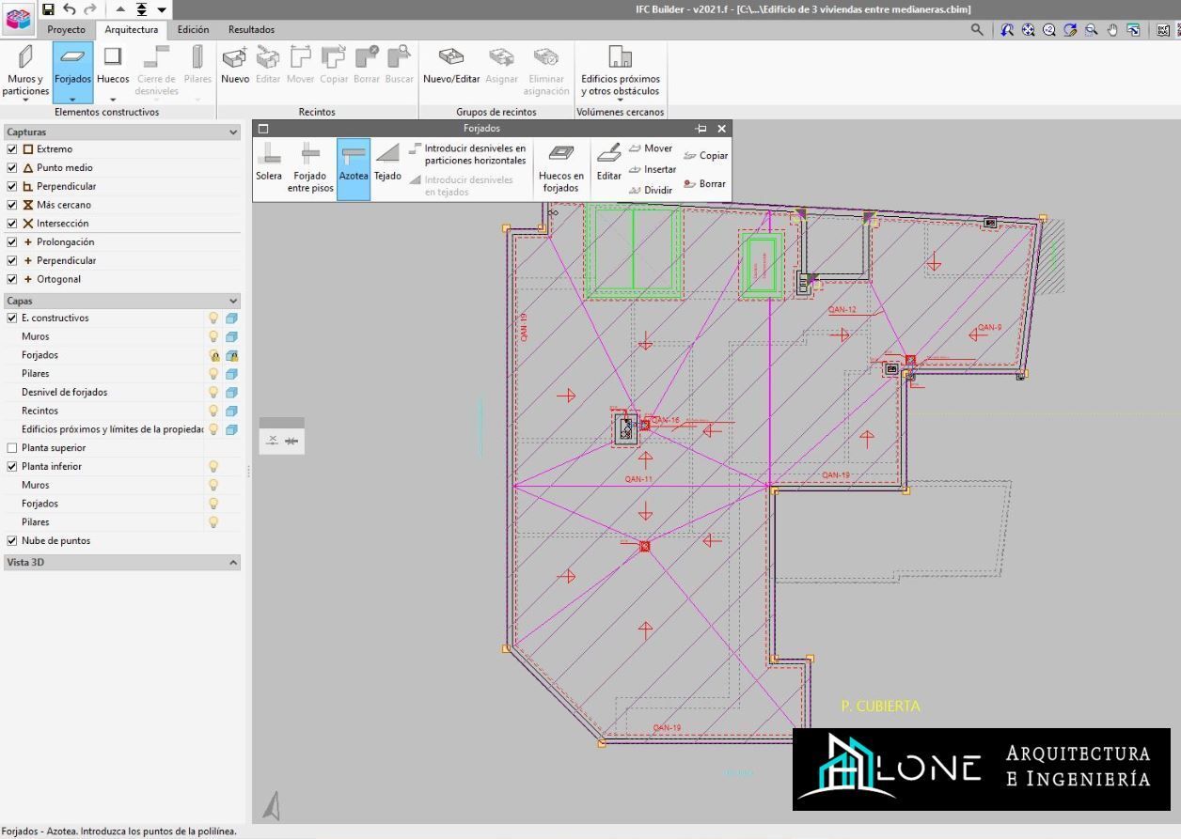Viewport: 1181px width, 839px height.
Task: Toggle light bulb visibility for Muros under E. constructivos
Action: click(x=213, y=336)
